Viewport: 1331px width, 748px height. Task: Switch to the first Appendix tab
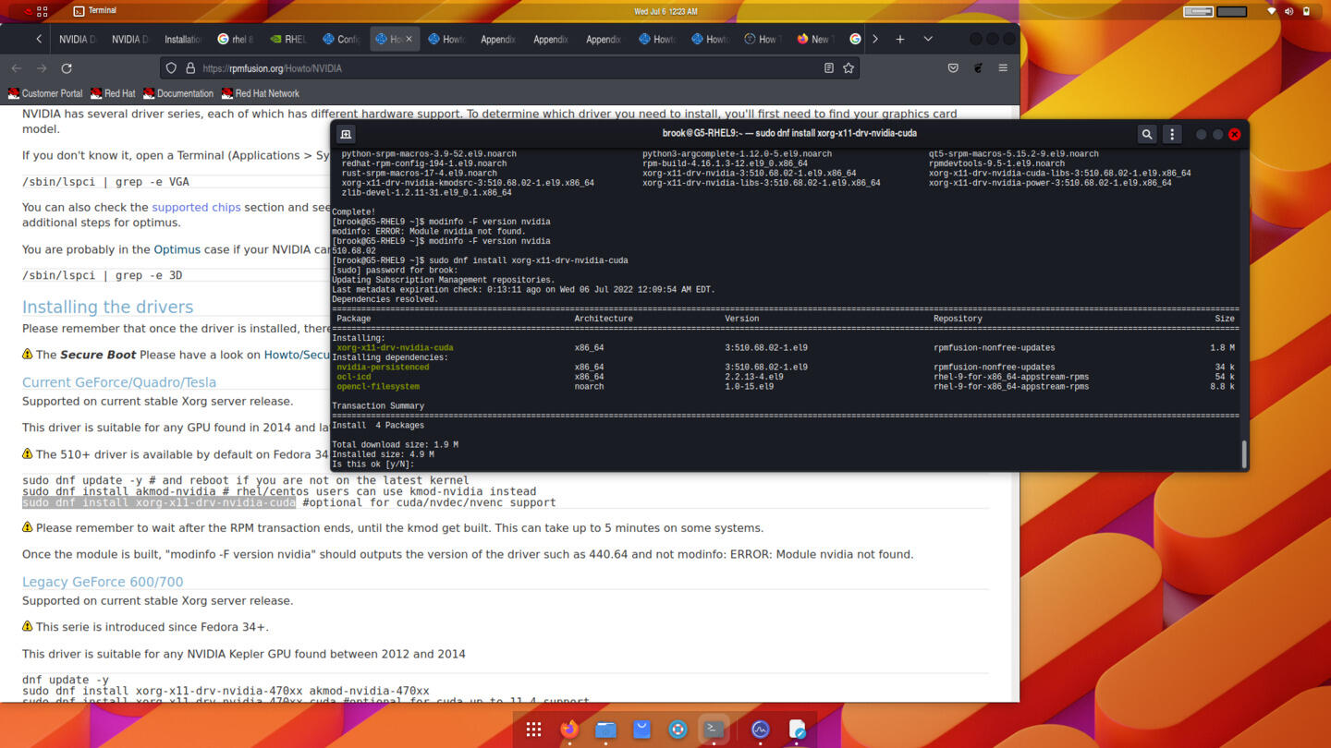498,39
